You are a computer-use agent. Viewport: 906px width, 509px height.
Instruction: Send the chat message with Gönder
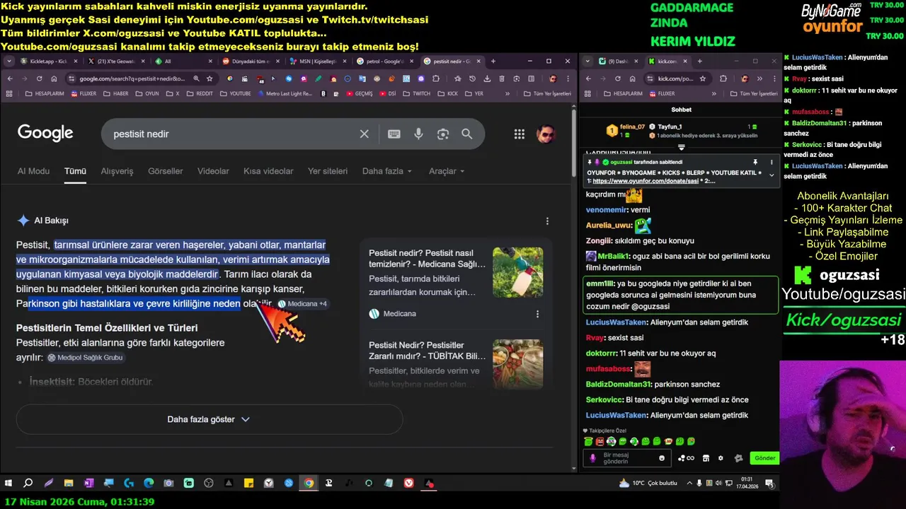pos(764,458)
